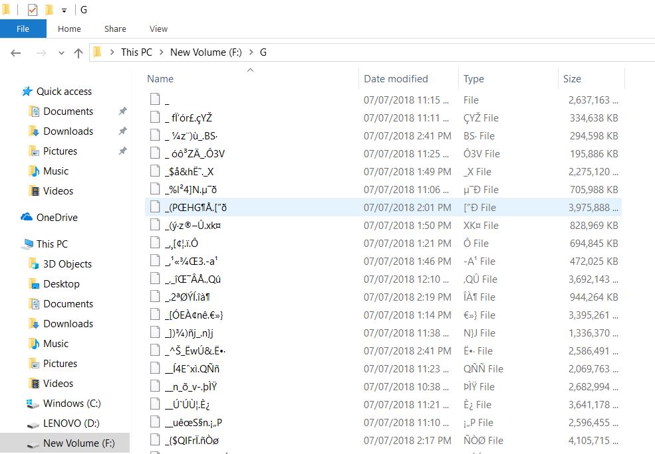This screenshot has width=655, height=454.
Task: Click the pin icon beside Downloads
Action: [122, 131]
